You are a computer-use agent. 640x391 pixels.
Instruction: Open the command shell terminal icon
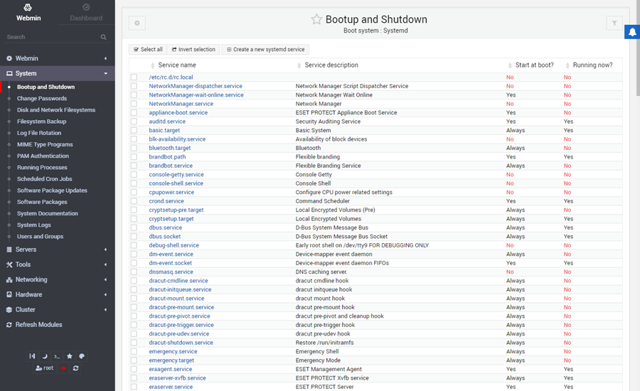coord(57,356)
